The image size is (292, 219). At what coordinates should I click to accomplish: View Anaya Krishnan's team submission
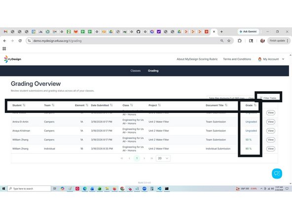pyautogui.click(x=271, y=131)
